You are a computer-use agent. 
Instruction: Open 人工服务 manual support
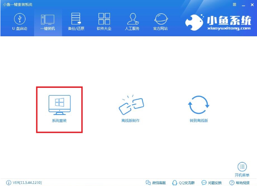coord(132,21)
